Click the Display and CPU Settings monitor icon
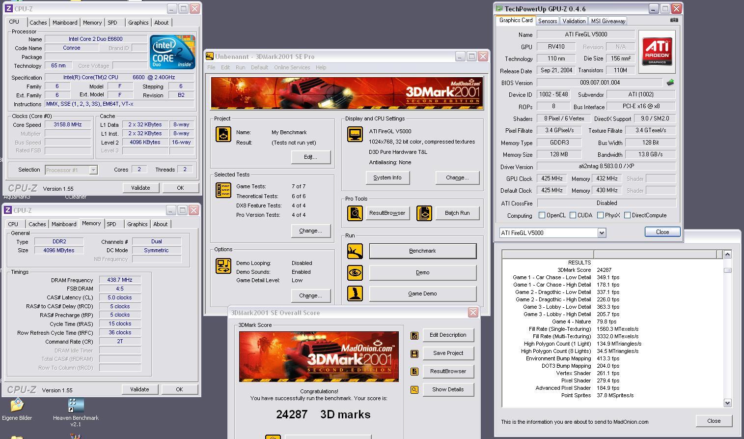The width and height of the screenshot is (744, 439). 355,134
